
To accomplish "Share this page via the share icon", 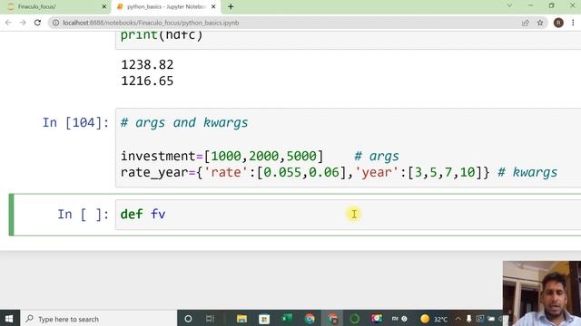I will 526,23.
